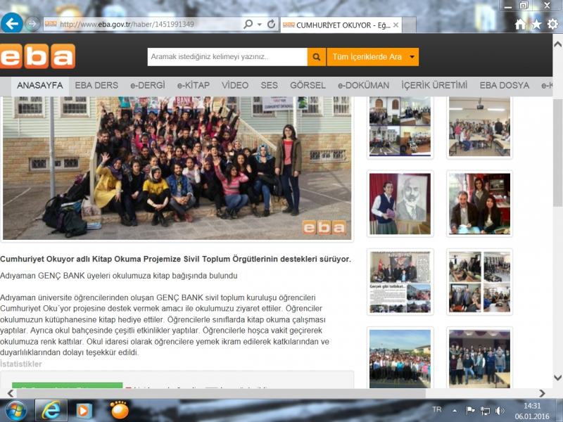Click the volume speaker tray icon
This screenshot has height=422, width=563.
tap(500, 410)
